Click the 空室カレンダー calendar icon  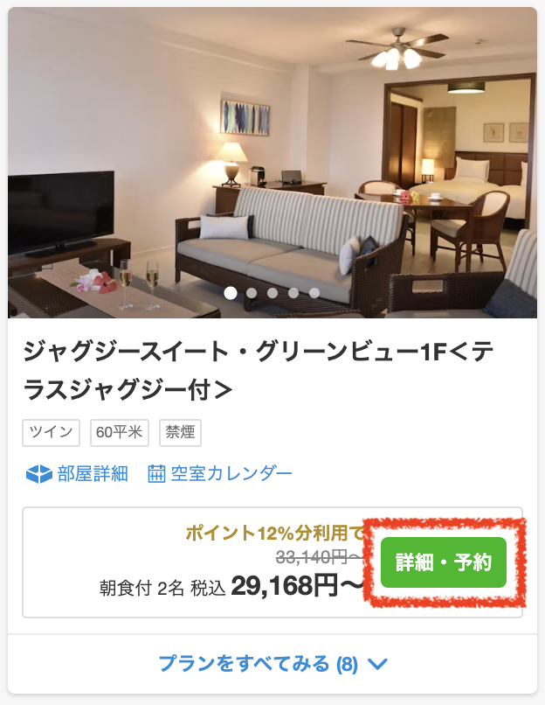[156, 474]
